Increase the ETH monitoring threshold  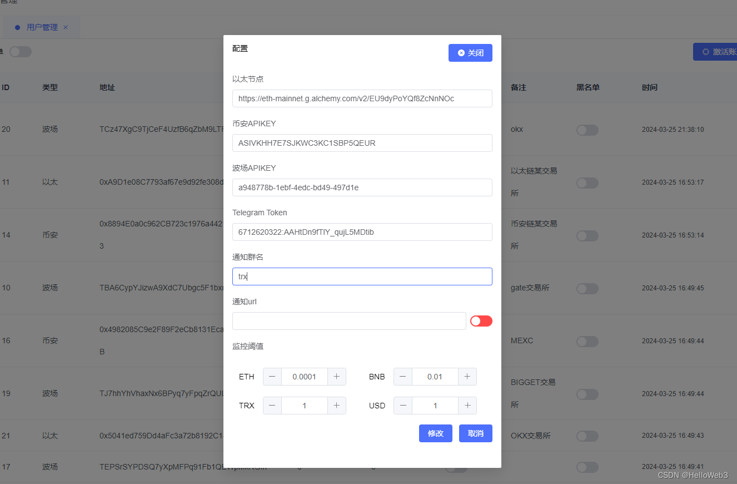pos(336,377)
